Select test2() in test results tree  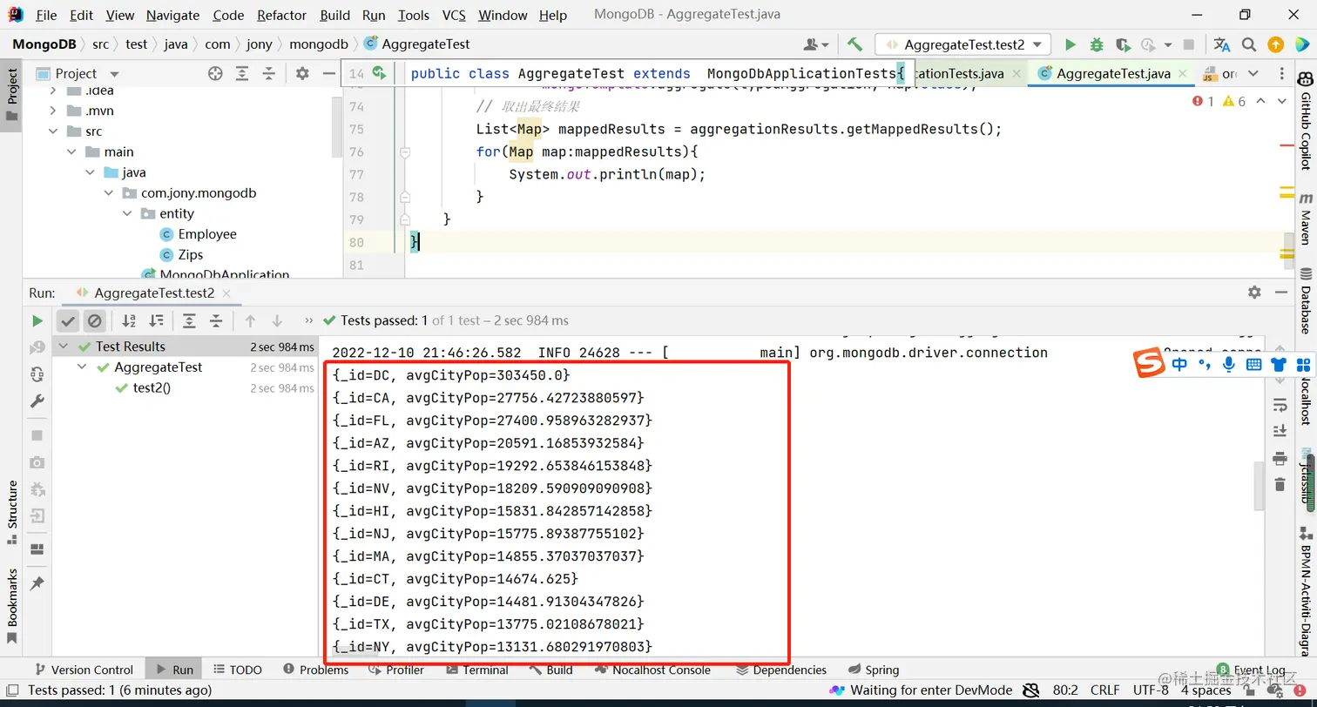point(152,388)
